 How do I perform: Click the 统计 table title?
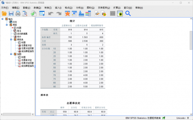click(x=72, y=21)
